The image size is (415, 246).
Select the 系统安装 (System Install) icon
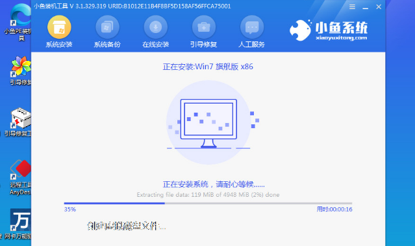[x=59, y=27]
